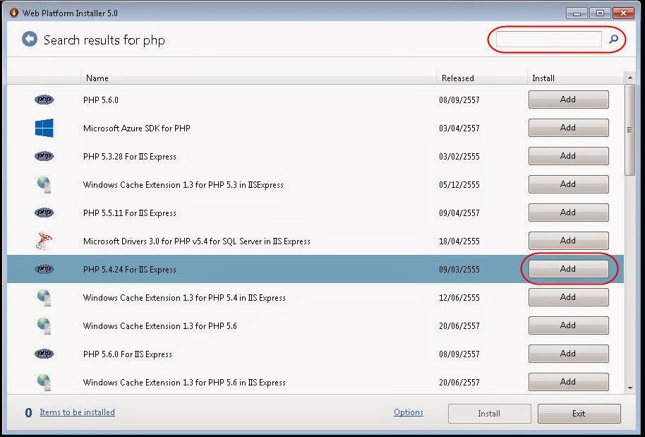Click the Windows logo for Microsoft Azure SDK
The height and width of the screenshot is (437, 645).
pos(44,128)
